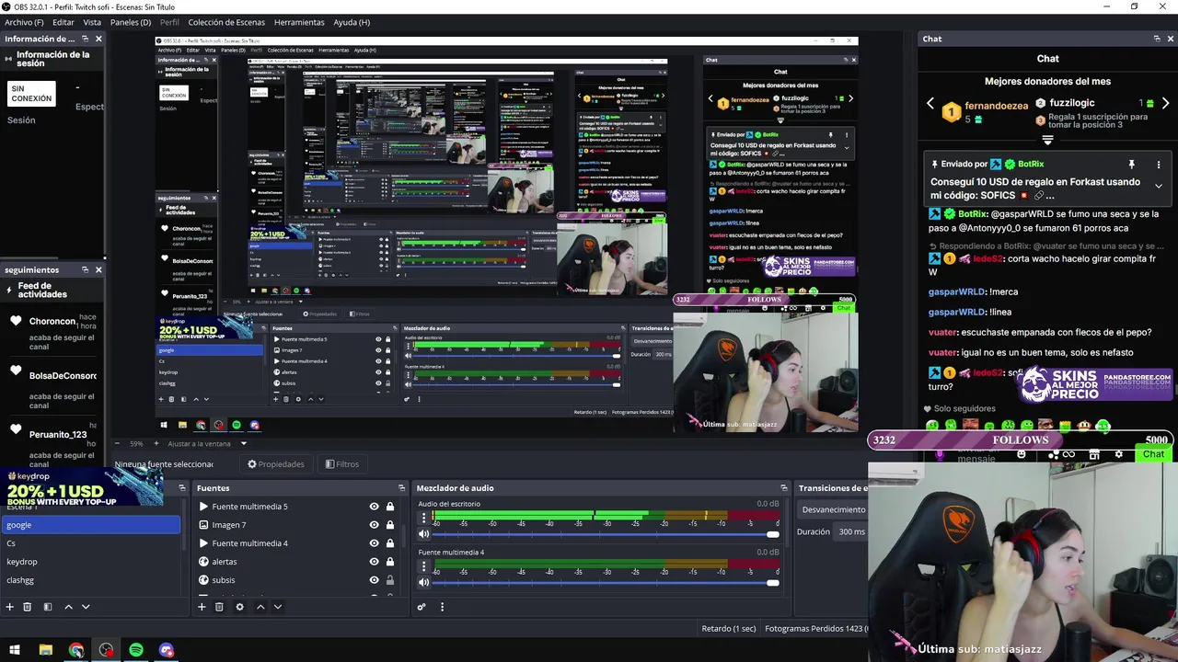1178x662 pixels.
Task: Select the clashgg scene
Action: [x=90, y=580]
